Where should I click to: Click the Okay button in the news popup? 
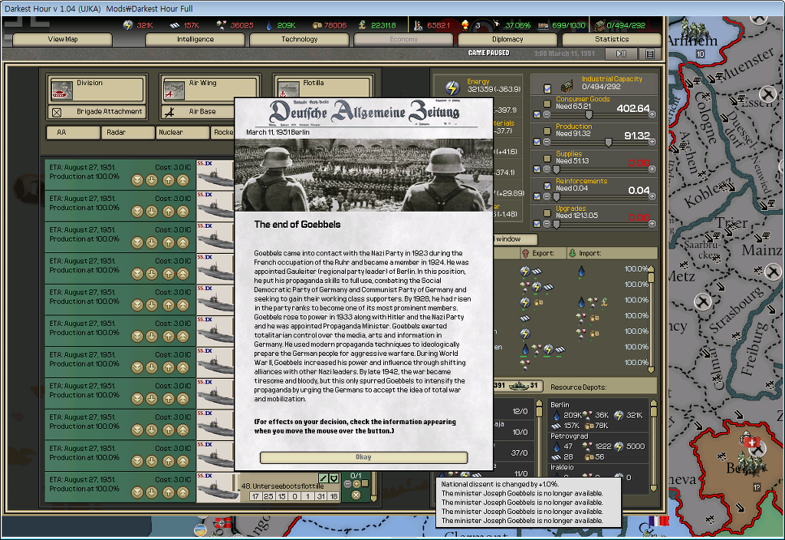(x=363, y=457)
